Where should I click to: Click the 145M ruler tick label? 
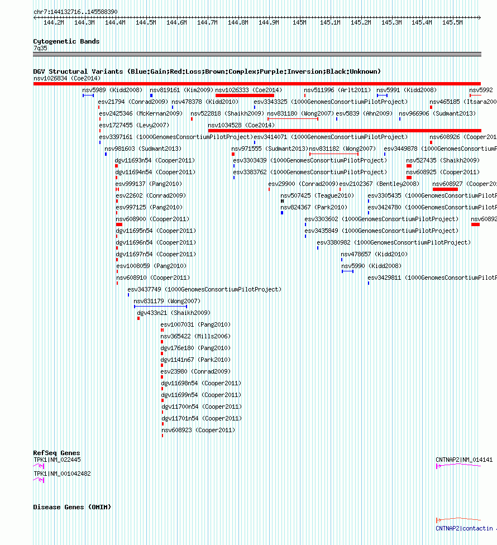click(x=299, y=22)
